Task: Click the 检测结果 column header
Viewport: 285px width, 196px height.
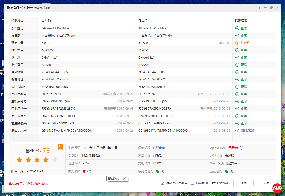Action: [241, 21]
